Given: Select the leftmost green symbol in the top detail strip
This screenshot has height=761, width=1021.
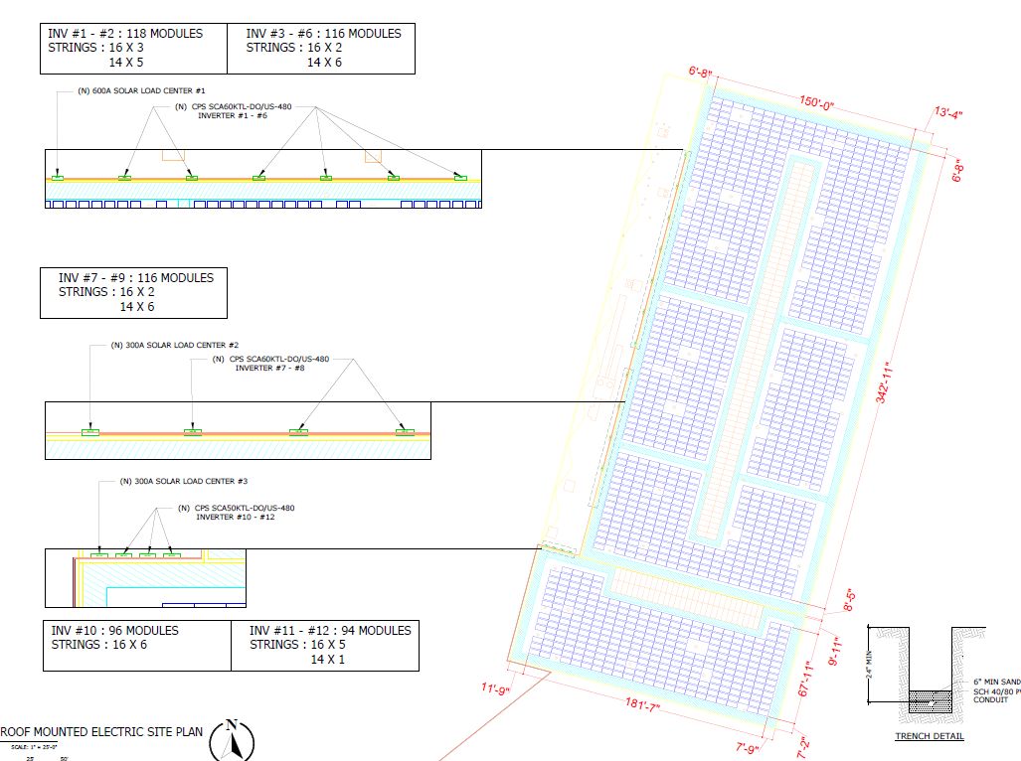Looking at the screenshot, I should [x=58, y=178].
